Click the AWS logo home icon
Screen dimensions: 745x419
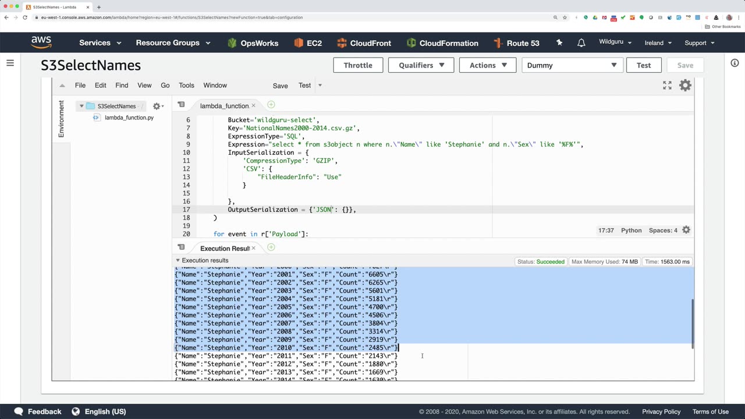point(41,42)
